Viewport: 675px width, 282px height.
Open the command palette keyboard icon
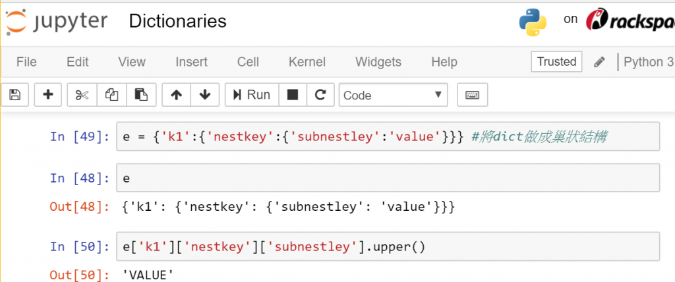click(x=472, y=95)
